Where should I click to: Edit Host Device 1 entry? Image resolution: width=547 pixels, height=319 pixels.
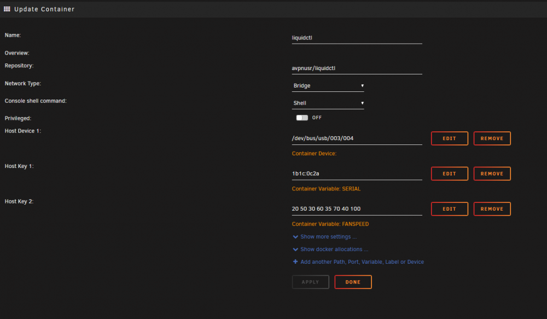tap(449, 138)
